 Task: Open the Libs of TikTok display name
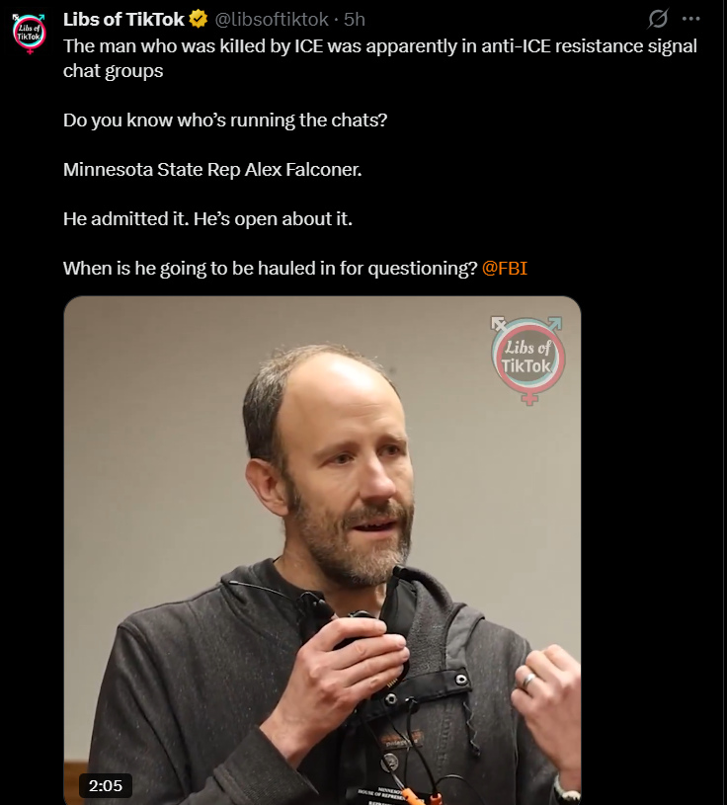(x=123, y=19)
